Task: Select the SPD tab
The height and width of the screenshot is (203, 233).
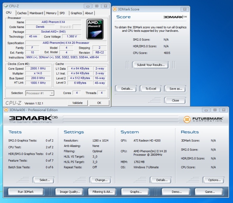Action: (62, 13)
